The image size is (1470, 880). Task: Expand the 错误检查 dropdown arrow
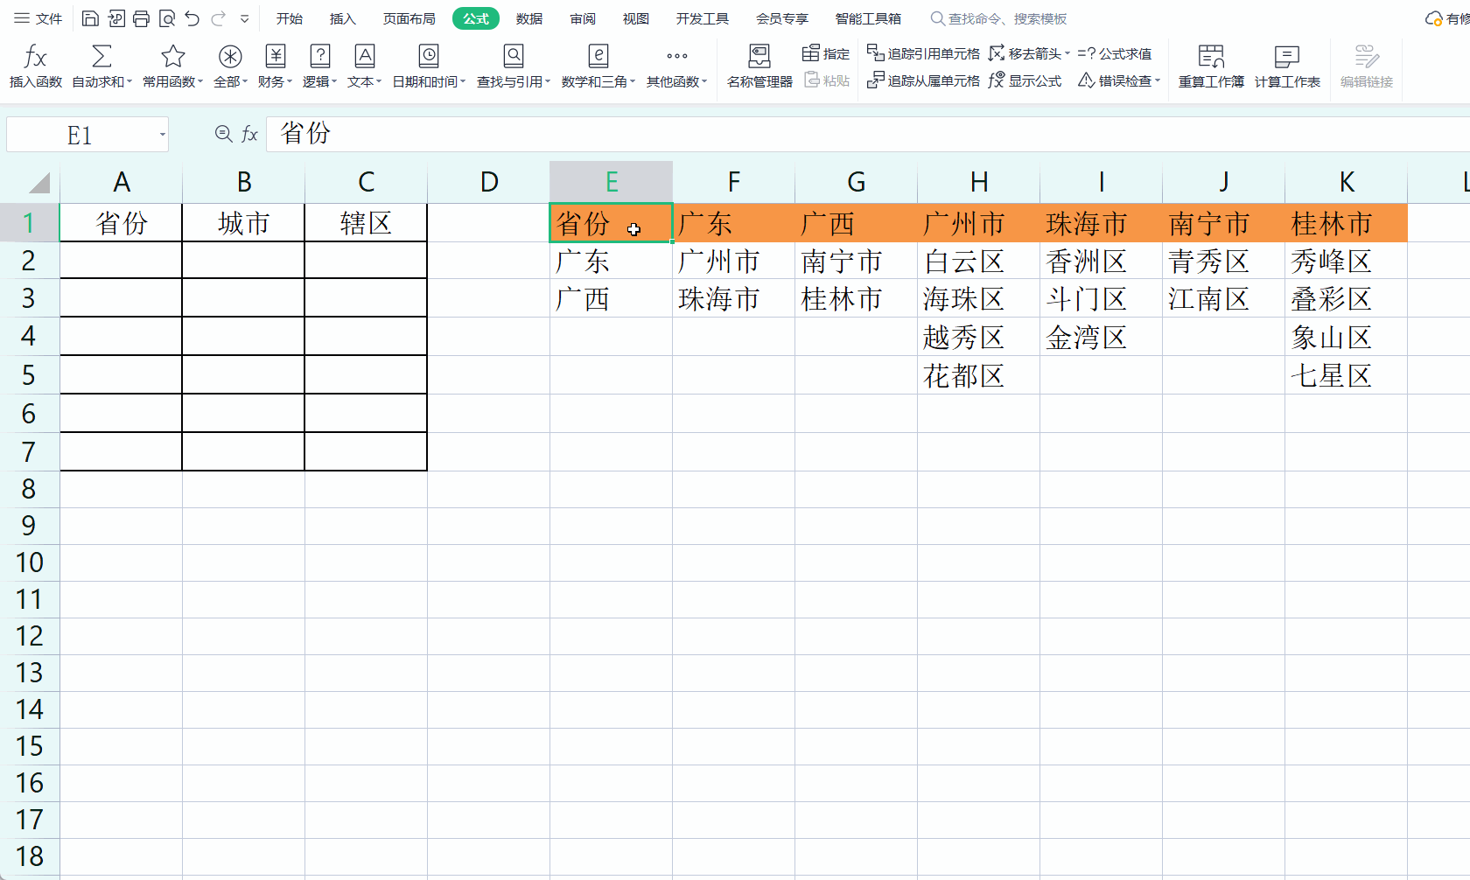[x=1157, y=80]
